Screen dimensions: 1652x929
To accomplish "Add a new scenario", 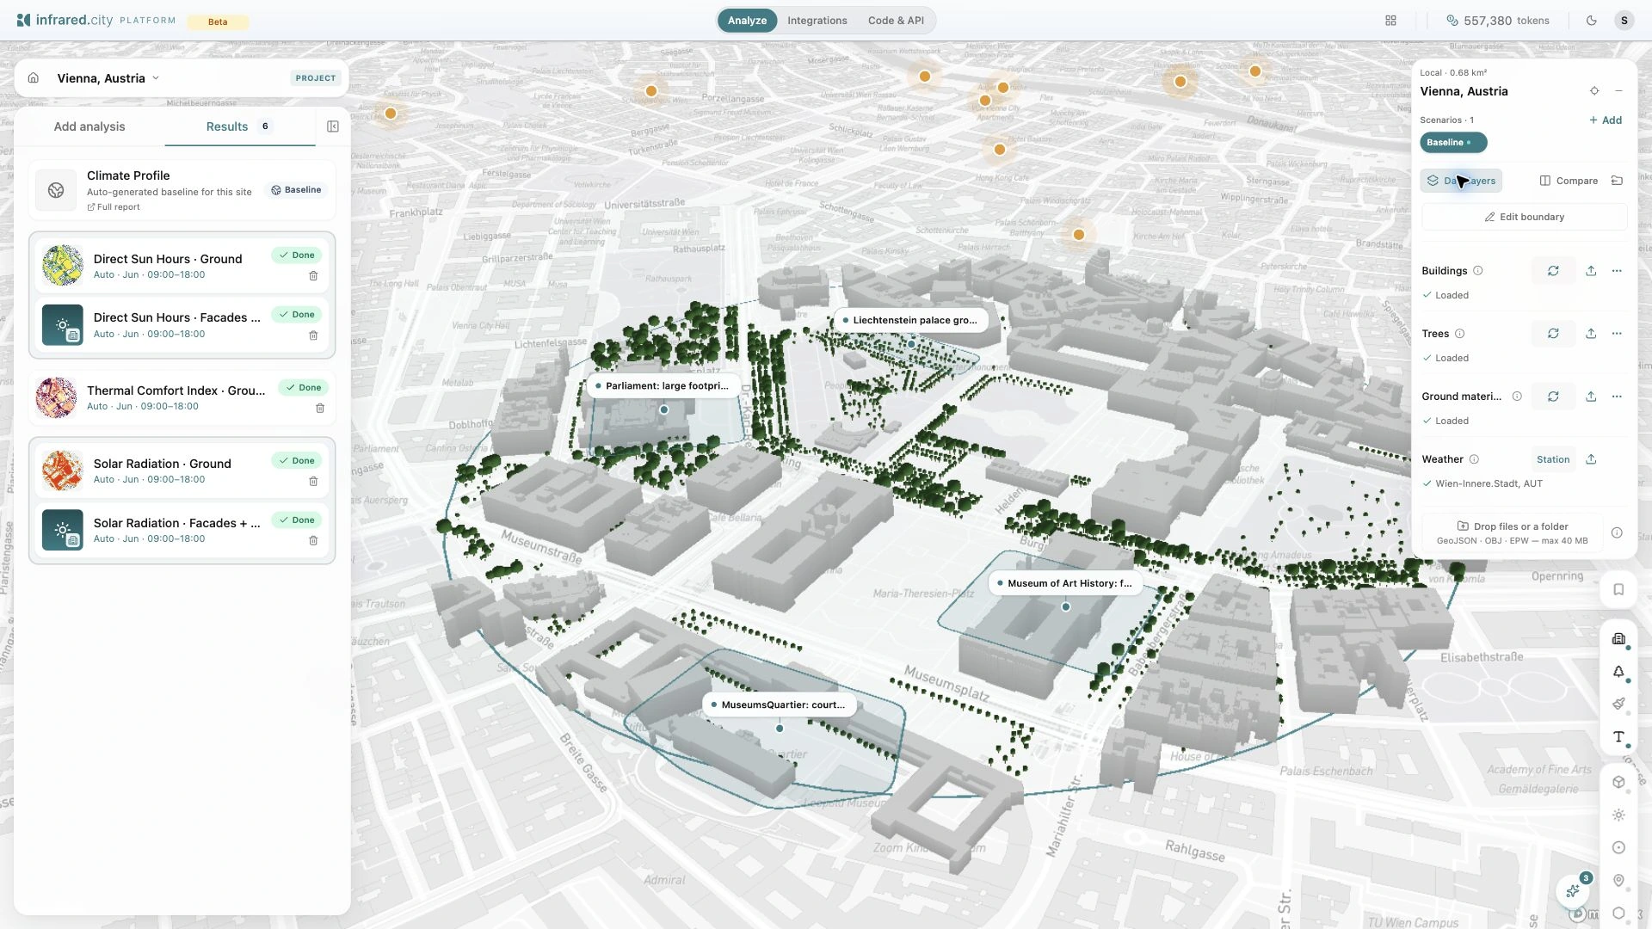I will click(1605, 120).
